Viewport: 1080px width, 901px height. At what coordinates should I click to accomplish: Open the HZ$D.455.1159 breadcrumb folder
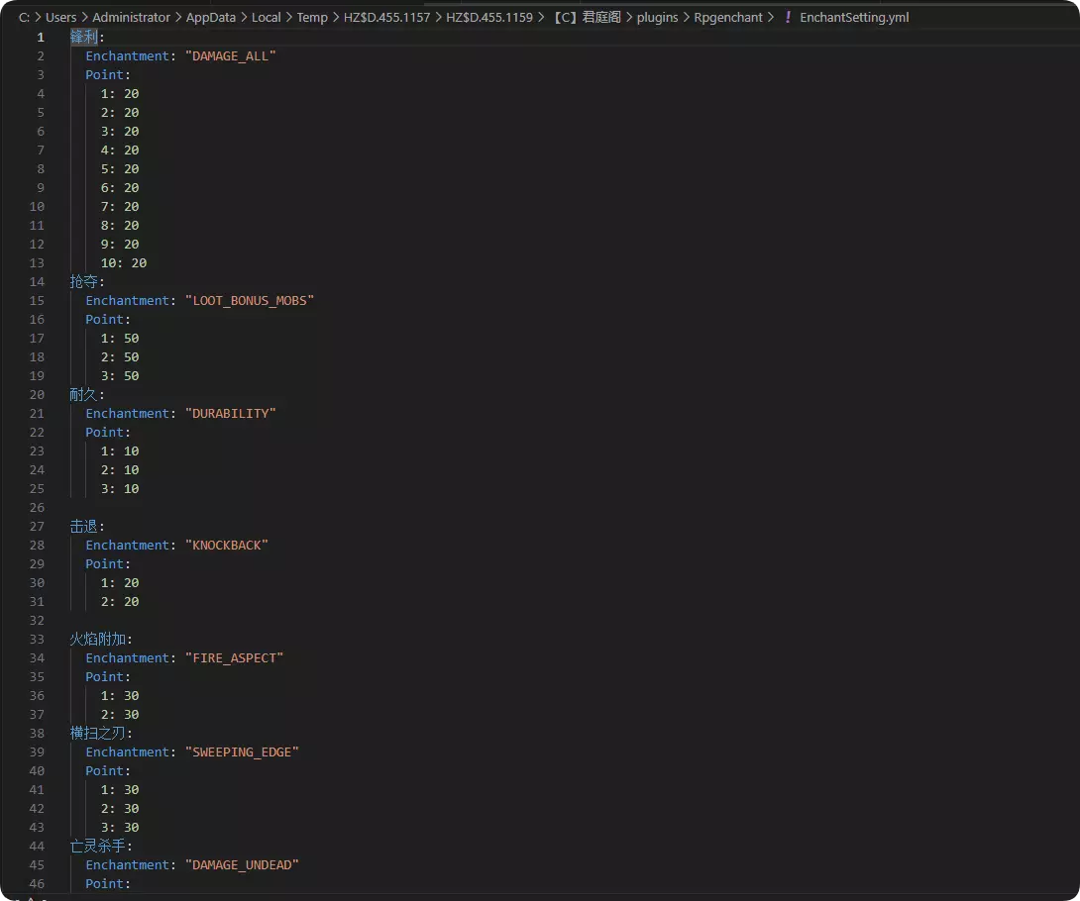[489, 17]
